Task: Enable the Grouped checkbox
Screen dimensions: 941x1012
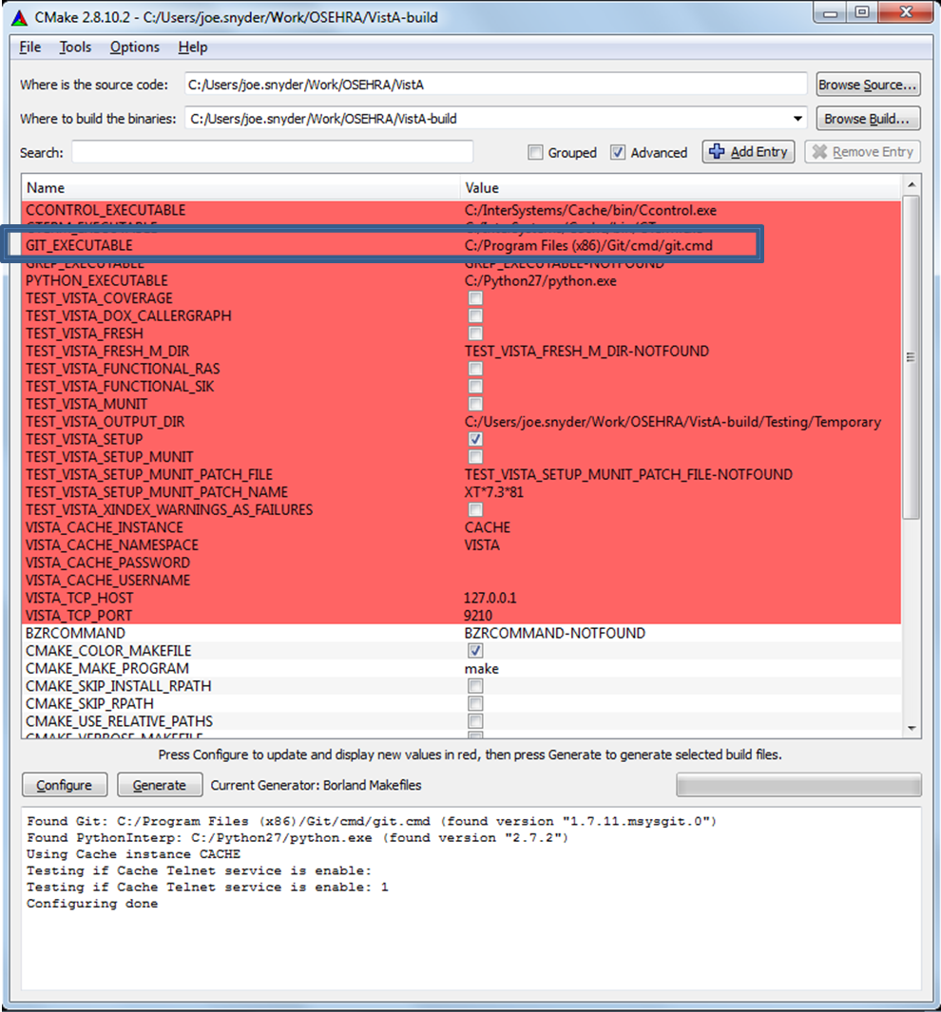Action: click(x=536, y=153)
